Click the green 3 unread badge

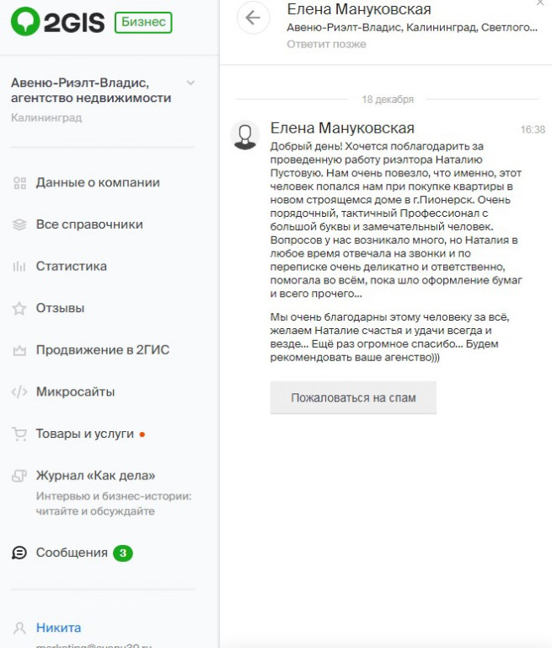tap(123, 553)
